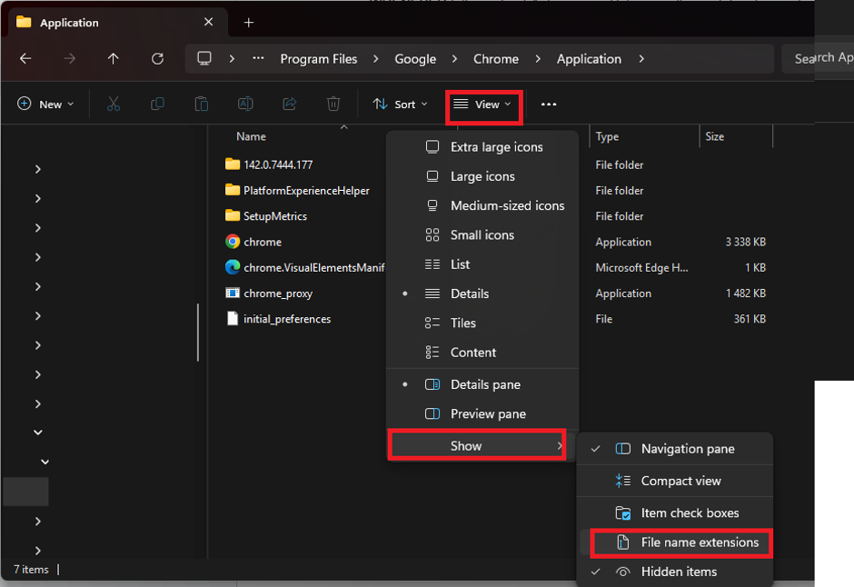Click the Share icon in toolbar
Screen dimensions: 854x587
(290, 104)
